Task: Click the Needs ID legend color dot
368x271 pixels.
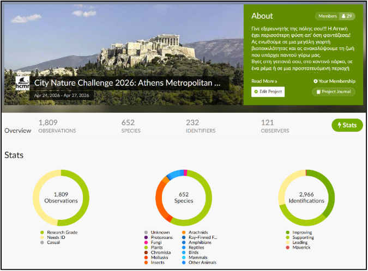Action: point(42,237)
